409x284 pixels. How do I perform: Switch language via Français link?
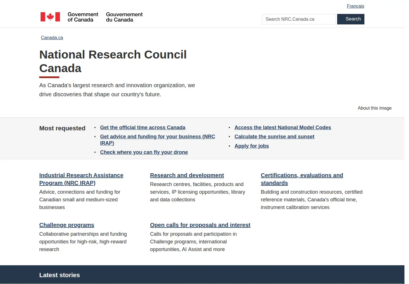[x=355, y=6]
